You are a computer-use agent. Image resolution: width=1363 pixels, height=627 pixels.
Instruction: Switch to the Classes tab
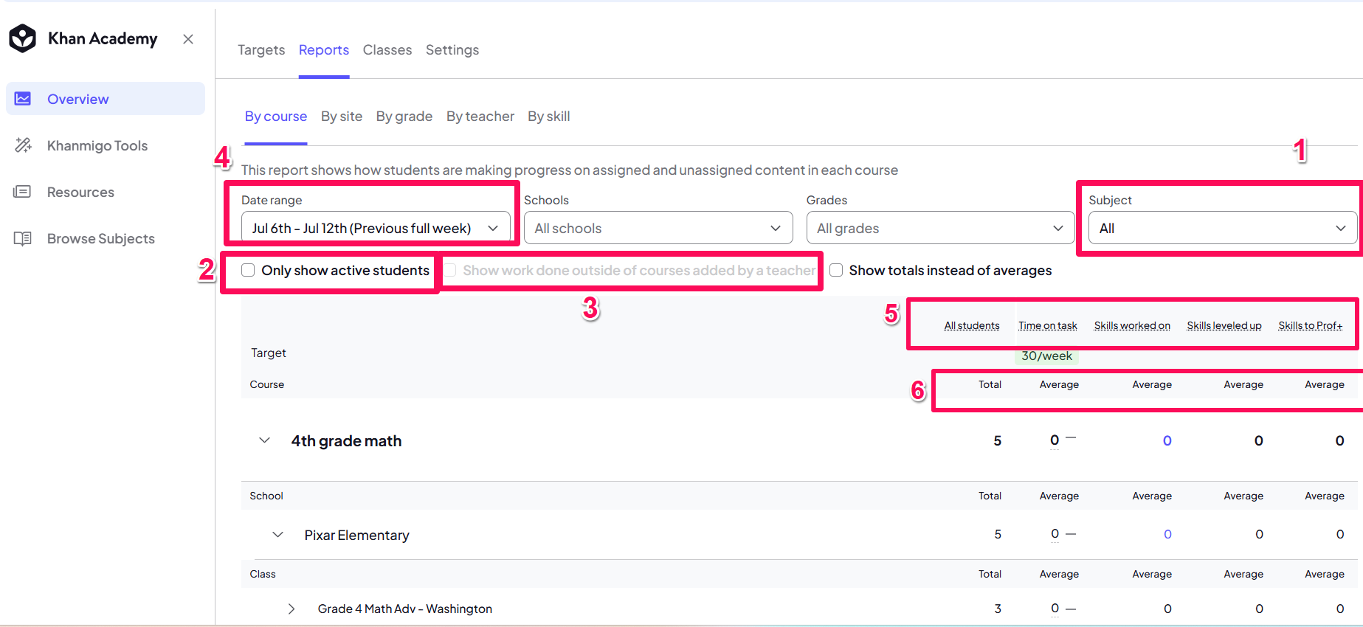[x=387, y=50]
